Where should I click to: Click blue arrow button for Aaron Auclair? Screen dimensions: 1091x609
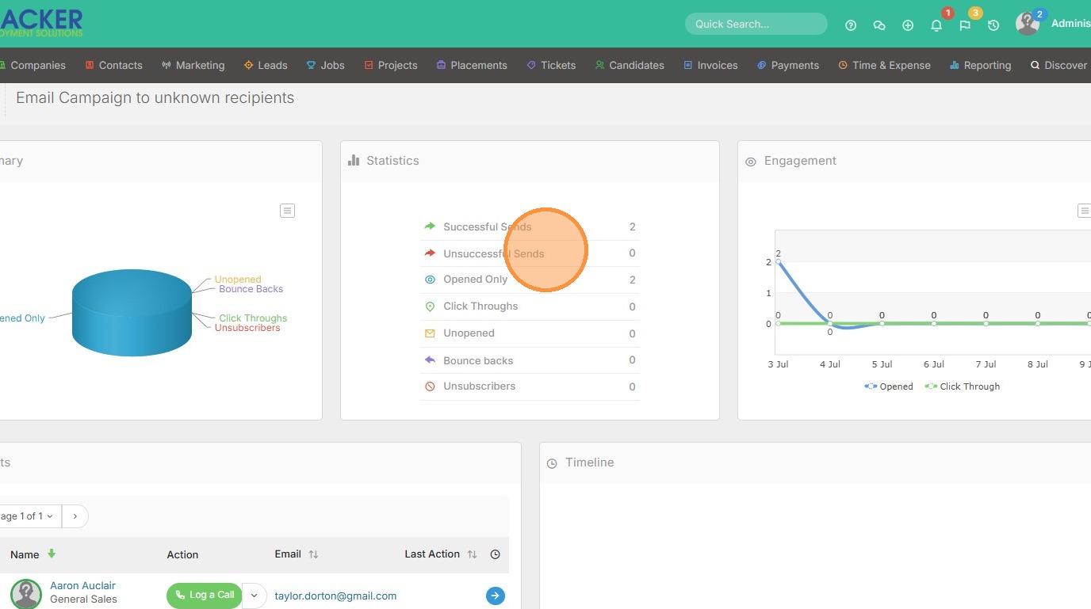tap(495, 596)
